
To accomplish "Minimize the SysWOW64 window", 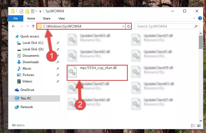I will [x=173, y=11].
